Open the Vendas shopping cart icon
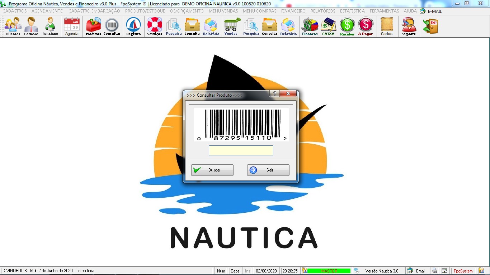Viewport: 490px width, 275px height. [232, 26]
